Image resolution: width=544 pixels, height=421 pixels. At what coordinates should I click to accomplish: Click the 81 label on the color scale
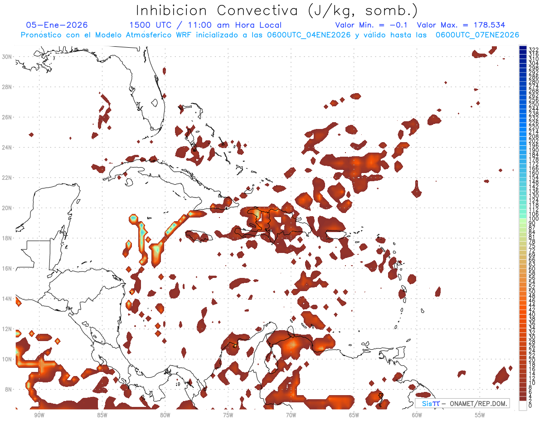tap(532, 237)
